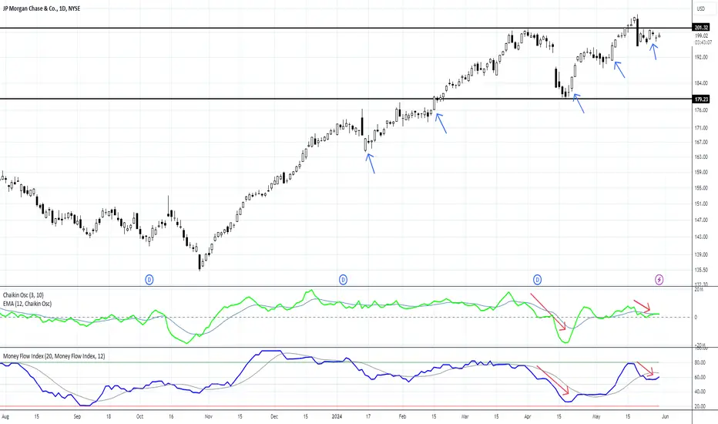Click the 60.00 Money Flow axis value

click(700, 377)
